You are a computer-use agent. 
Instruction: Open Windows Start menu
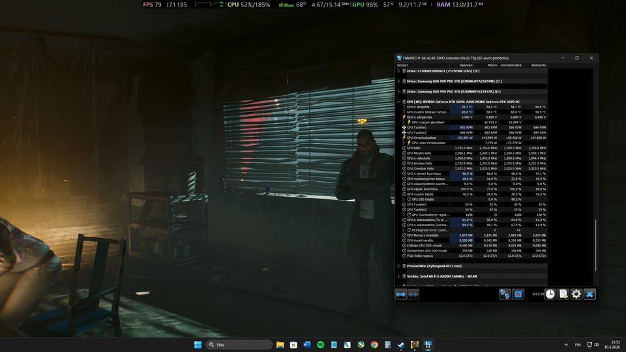coord(198,345)
